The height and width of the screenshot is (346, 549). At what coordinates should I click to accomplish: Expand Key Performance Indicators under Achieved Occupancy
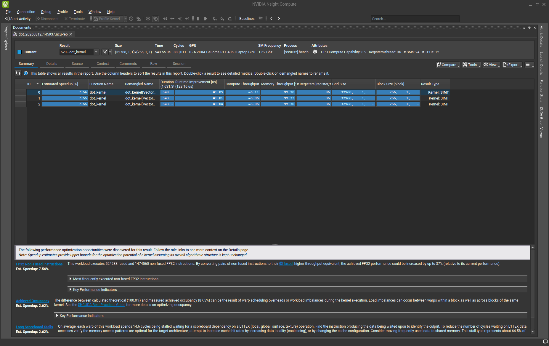pos(57,315)
